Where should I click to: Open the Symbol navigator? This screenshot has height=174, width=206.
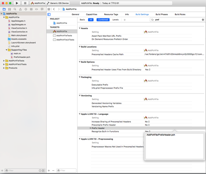(10, 9)
